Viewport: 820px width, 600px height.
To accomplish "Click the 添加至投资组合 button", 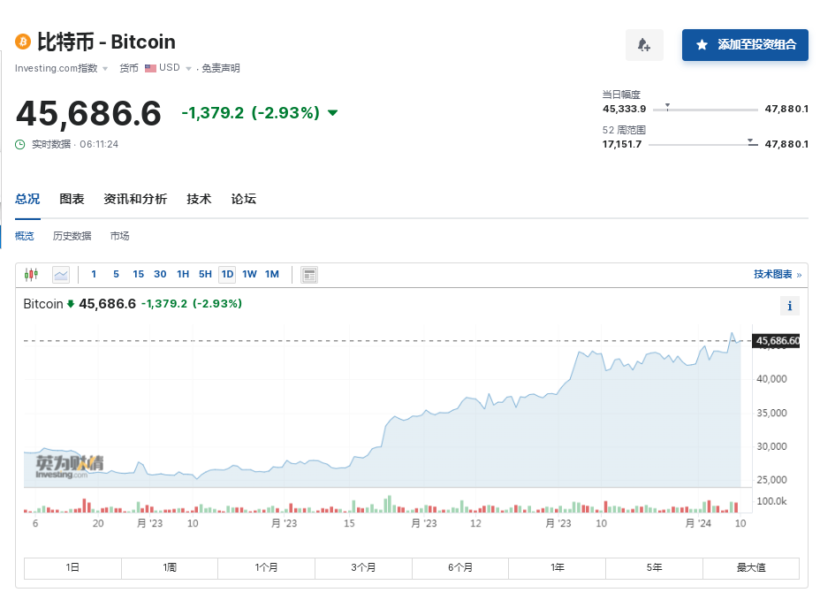I will click(x=745, y=45).
